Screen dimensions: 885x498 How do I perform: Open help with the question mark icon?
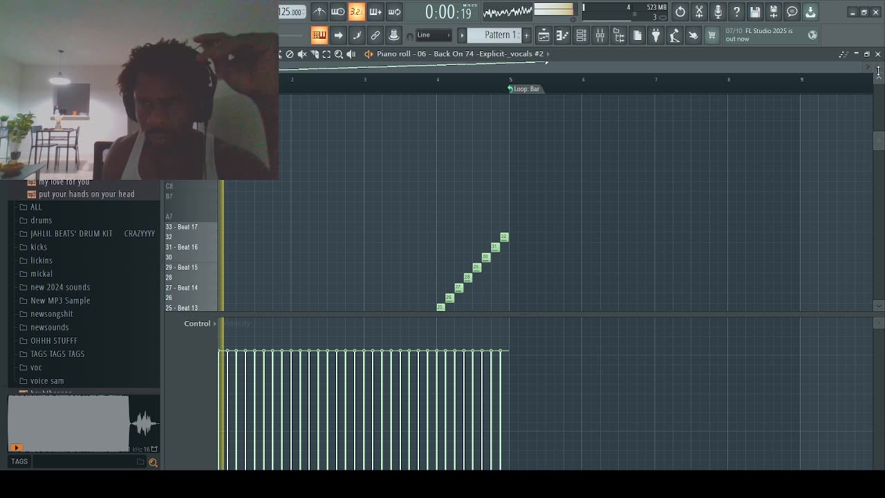[736, 12]
